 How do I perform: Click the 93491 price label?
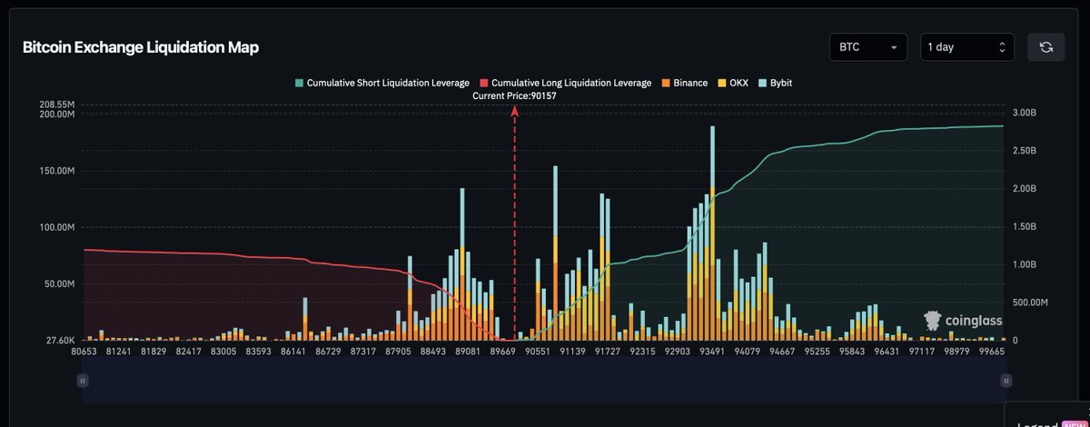[711, 351]
